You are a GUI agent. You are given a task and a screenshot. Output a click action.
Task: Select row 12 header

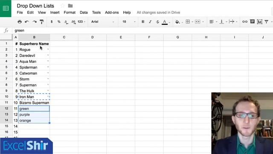(6, 108)
